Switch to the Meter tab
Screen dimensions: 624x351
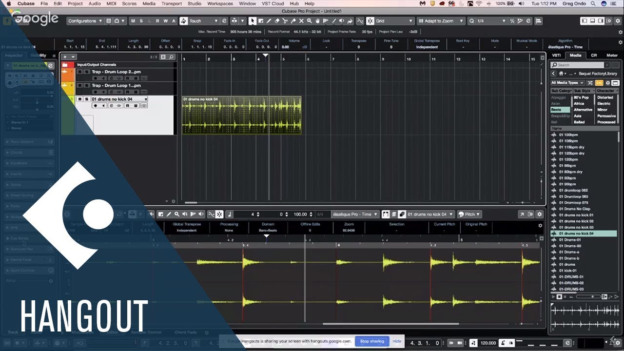612,55
